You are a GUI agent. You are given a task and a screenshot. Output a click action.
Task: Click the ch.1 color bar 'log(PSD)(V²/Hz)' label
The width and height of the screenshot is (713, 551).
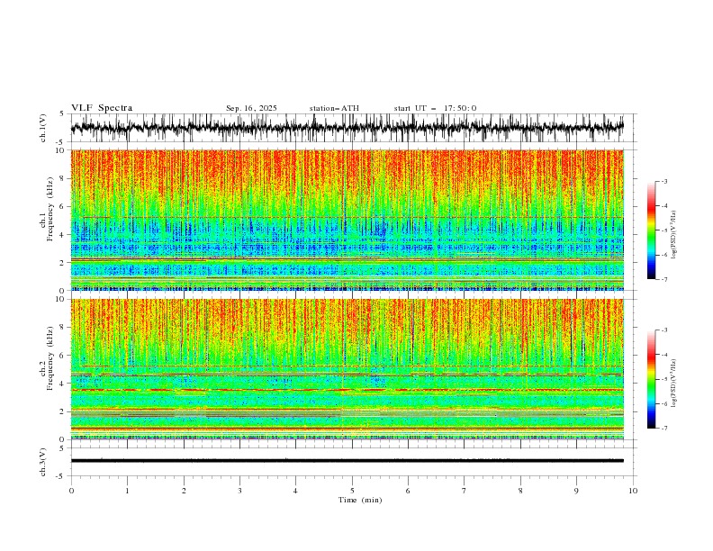pos(674,235)
